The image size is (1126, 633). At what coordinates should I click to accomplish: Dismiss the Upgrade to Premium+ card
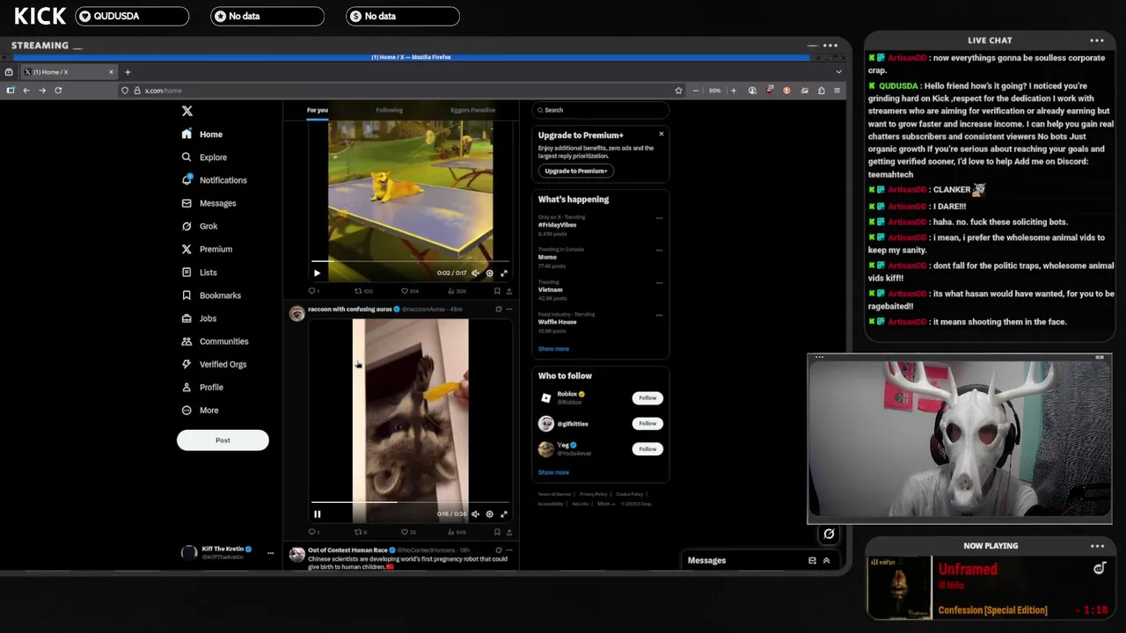pos(662,134)
